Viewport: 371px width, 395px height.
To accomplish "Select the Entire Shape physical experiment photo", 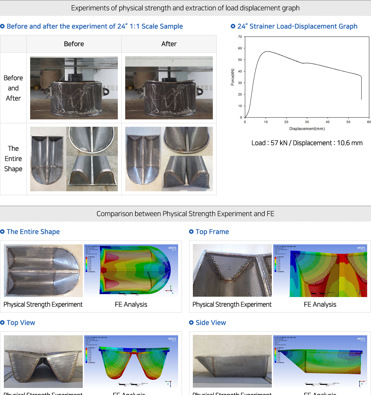I will coord(43,271).
